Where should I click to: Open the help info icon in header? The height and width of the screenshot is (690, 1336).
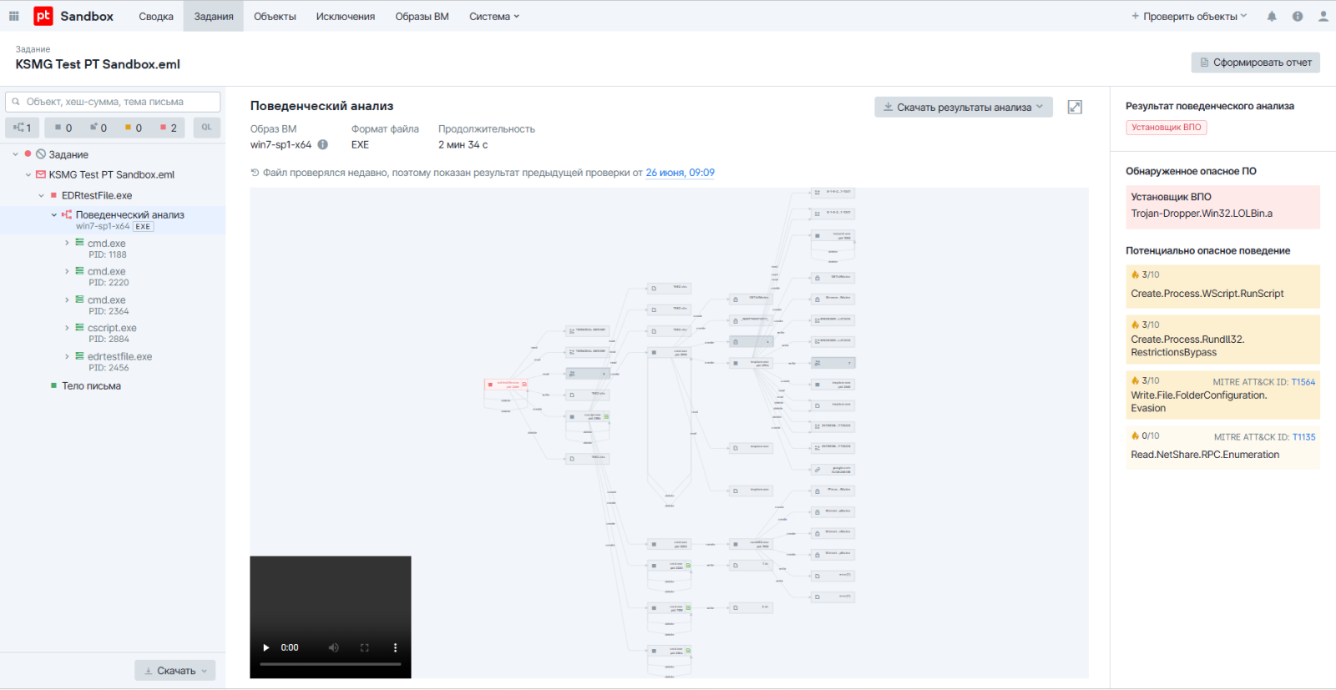1298,16
